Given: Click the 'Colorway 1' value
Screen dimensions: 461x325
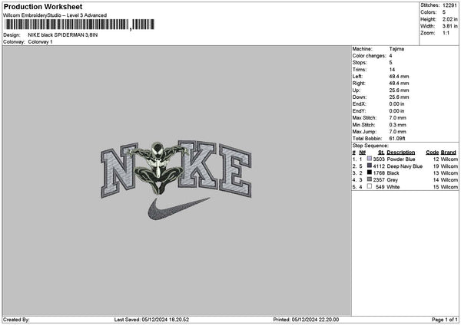Looking at the screenshot, I should point(40,42).
